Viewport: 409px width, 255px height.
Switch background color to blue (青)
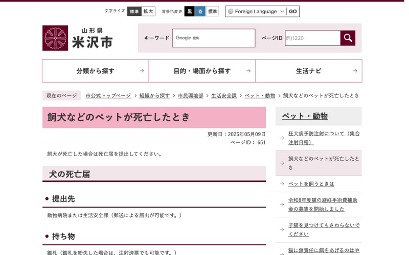pyautogui.click(x=200, y=11)
